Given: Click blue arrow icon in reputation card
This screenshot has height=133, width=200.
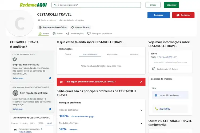Looking at the screenshot, I should (x=50, y=109).
